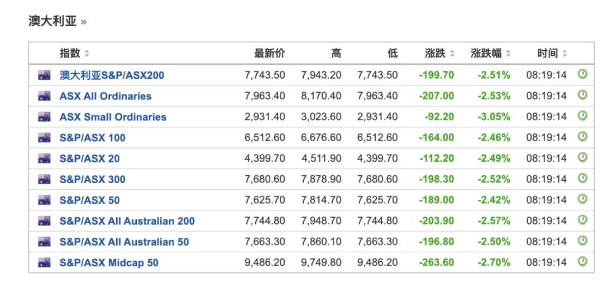603x288 pixels.
Task: Sort table by 时间 column arrows
Action: point(564,54)
